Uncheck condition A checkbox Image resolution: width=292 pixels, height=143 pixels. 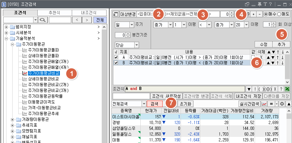coord(116,57)
